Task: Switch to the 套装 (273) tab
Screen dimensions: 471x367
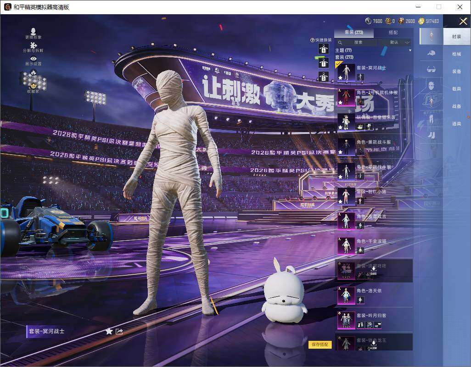Action: coord(354,33)
